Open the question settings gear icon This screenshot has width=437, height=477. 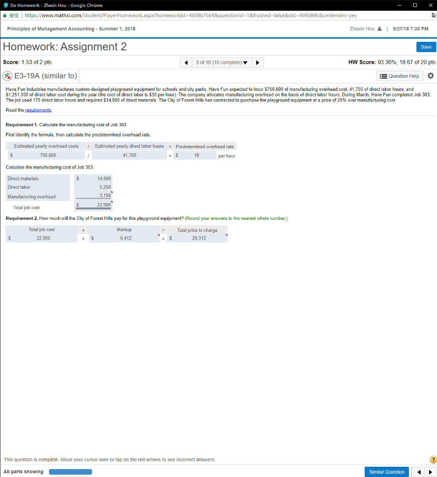[430, 75]
